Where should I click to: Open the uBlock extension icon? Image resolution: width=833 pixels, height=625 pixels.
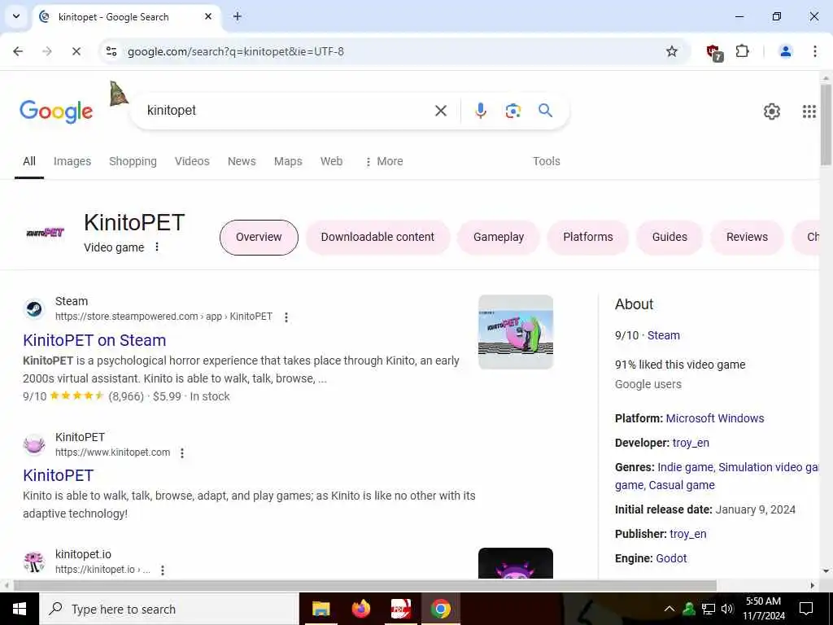point(714,52)
